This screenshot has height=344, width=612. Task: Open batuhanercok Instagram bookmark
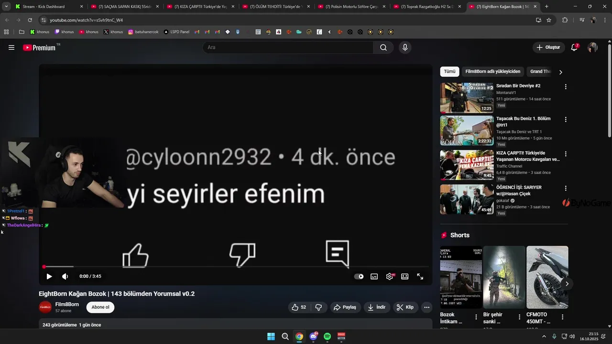(143, 32)
